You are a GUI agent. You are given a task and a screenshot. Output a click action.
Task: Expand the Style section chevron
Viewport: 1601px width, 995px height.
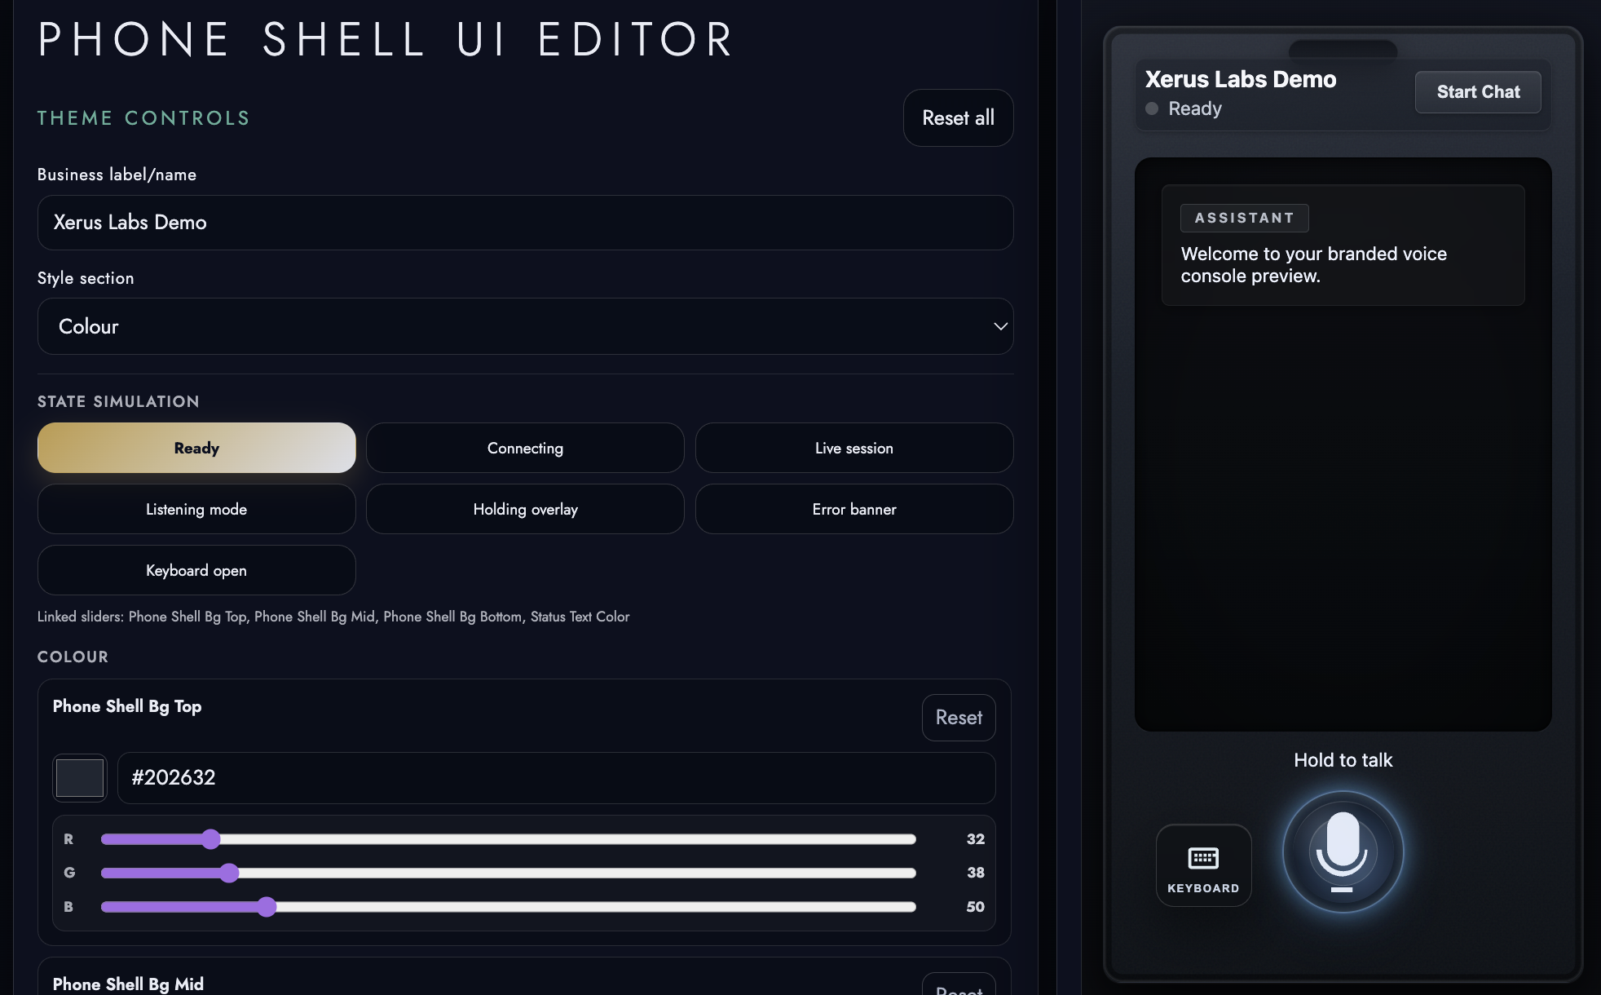click(999, 326)
